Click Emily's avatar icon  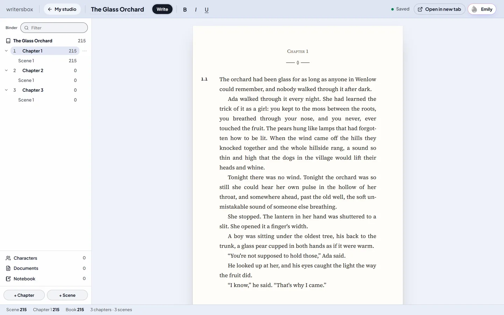(x=474, y=9)
